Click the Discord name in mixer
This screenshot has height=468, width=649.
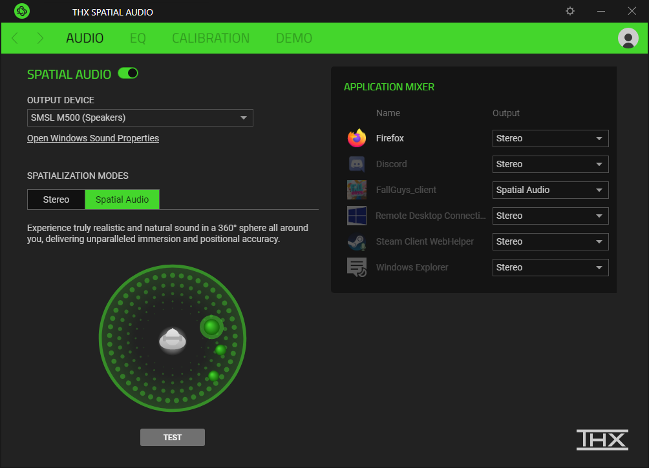(x=392, y=164)
